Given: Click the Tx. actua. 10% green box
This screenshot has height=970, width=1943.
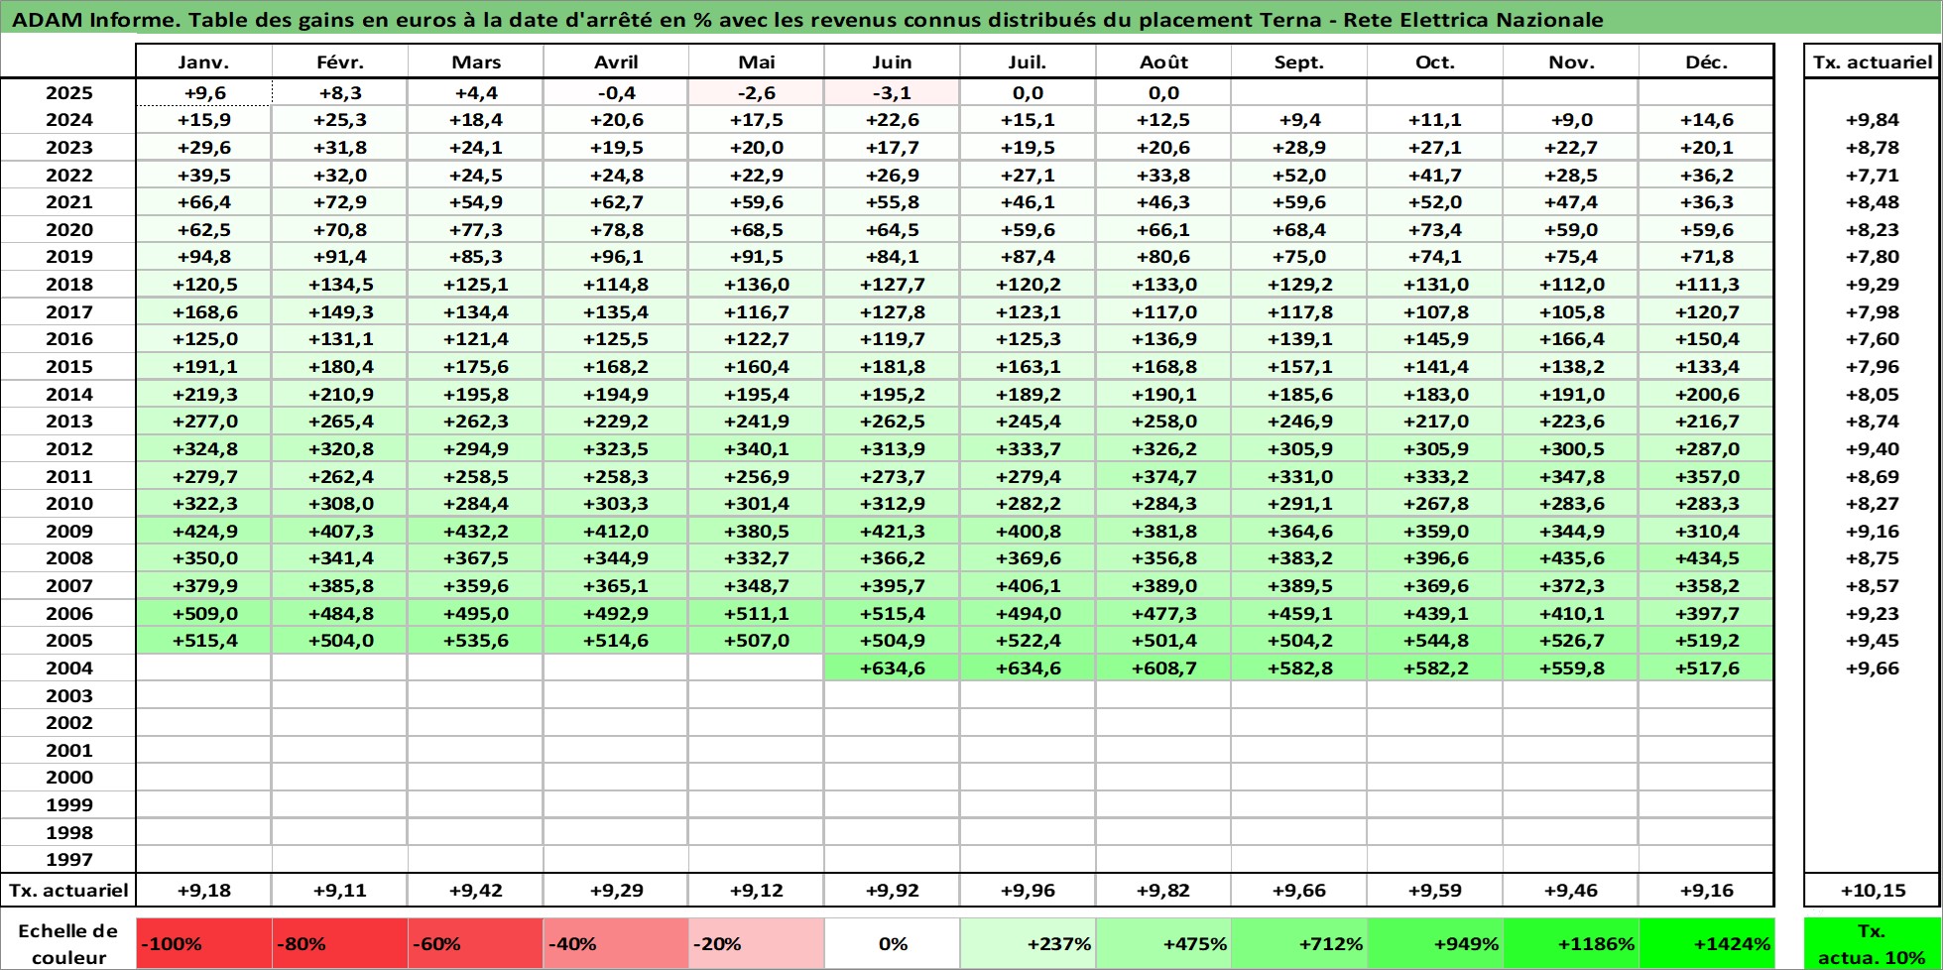Looking at the screenshot, I should tap(1873, 944).
